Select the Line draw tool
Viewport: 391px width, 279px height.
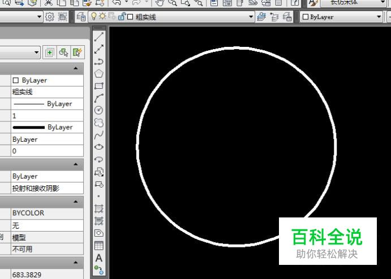pyautogui.click(x=99, y=37)
